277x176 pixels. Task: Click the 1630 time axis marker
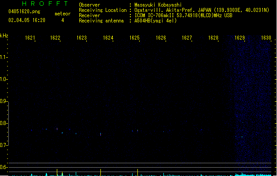tap(266, 38)
